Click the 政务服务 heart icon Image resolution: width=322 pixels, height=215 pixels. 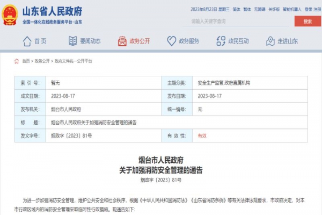tap(171, 41)
